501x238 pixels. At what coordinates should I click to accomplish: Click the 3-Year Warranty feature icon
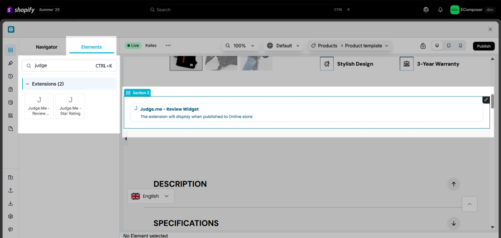(x=407, y=64)
